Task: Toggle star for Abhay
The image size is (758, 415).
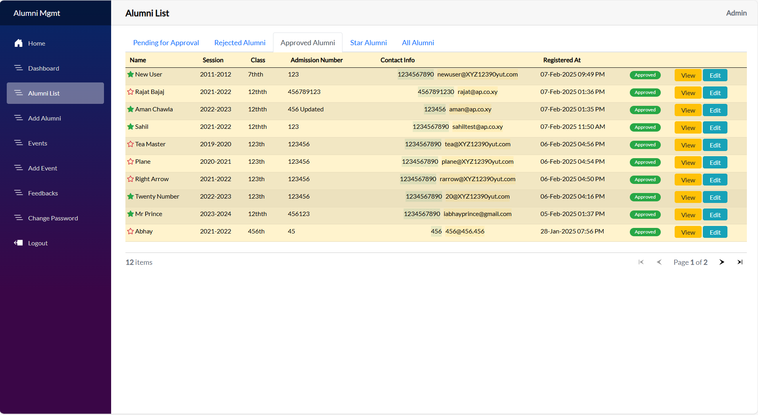Action: click(x=130, y=231)
